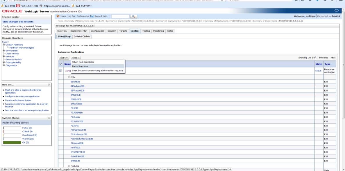The height and width of the screenshot is (171, 345).
Task: Click the Home house icon in toolbar
Action: [x=58, y=16]
